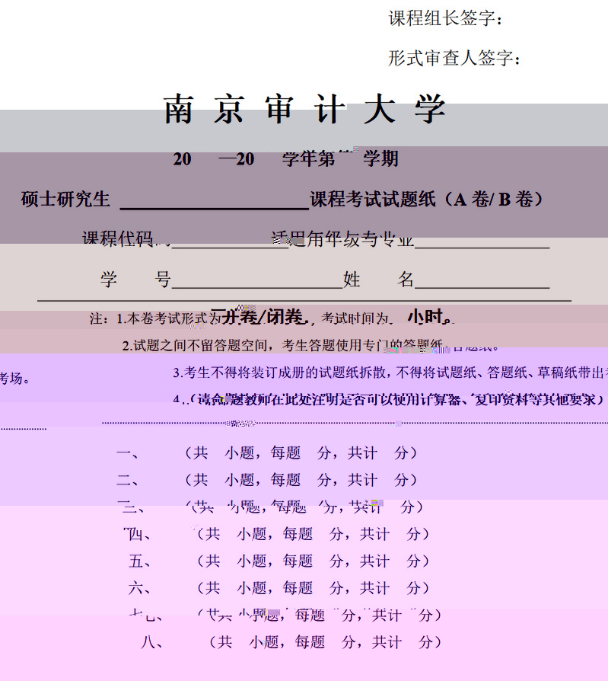The image size is (608, 681).
Task: Click the label 学 号
Action: click(135, 279)
